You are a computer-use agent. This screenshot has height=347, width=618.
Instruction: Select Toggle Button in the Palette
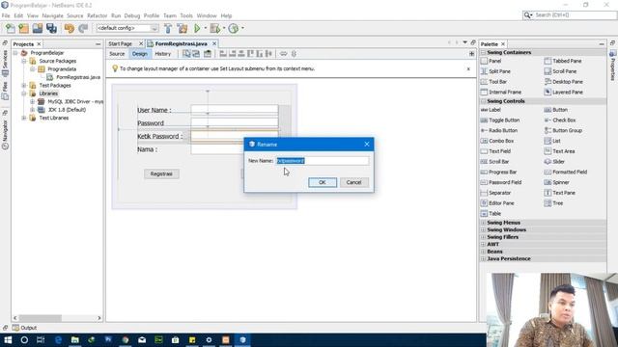(x=500, y=120)
